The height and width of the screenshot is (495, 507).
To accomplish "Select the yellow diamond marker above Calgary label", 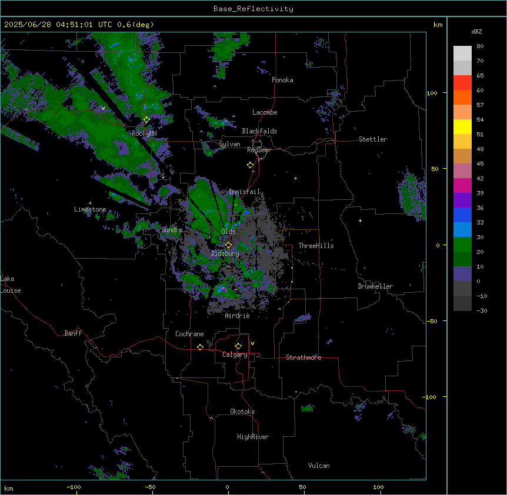I will tap(238, 346).
